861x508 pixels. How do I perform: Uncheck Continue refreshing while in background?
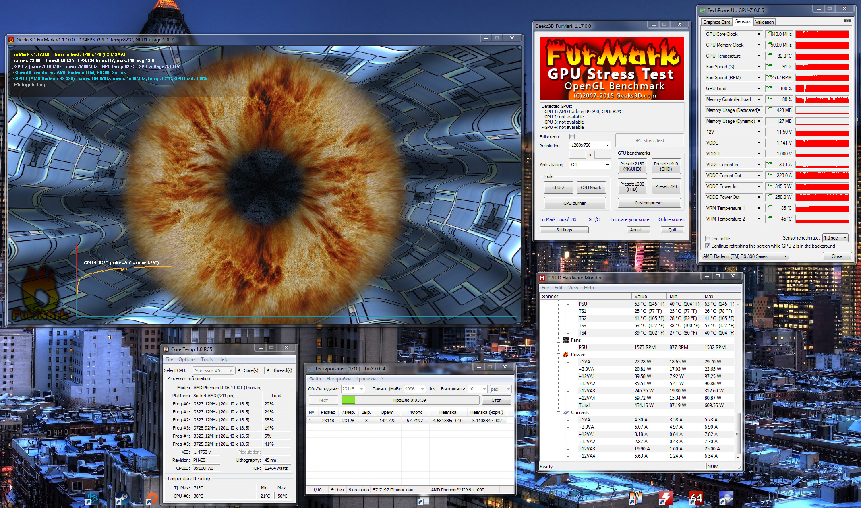coord(708,246)
